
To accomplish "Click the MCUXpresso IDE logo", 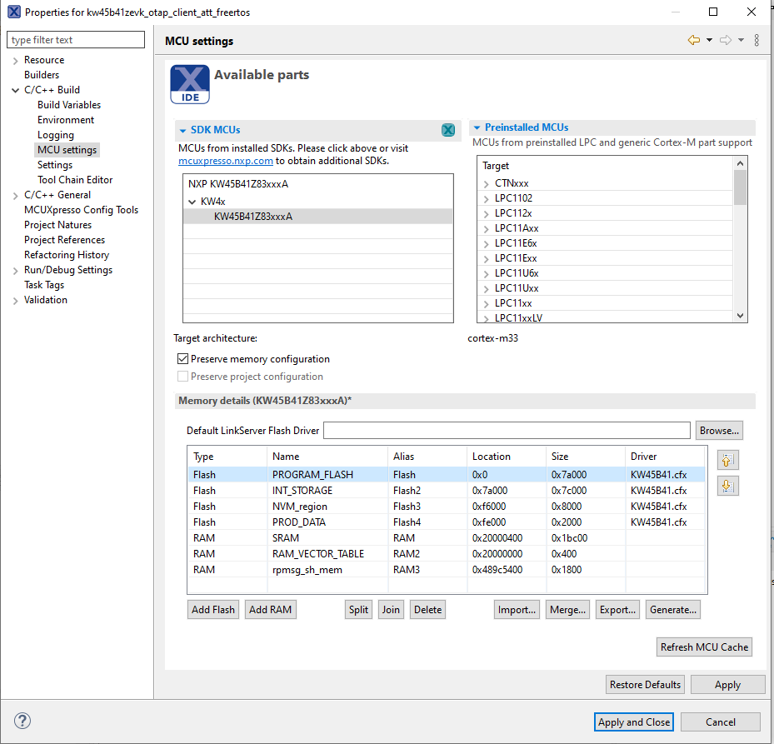I will [190, 85].
